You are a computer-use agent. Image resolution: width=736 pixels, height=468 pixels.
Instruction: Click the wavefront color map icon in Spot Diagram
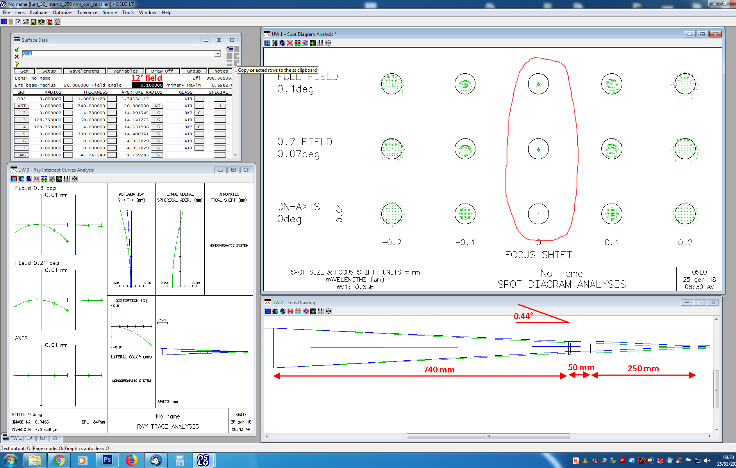coord(298,43)
